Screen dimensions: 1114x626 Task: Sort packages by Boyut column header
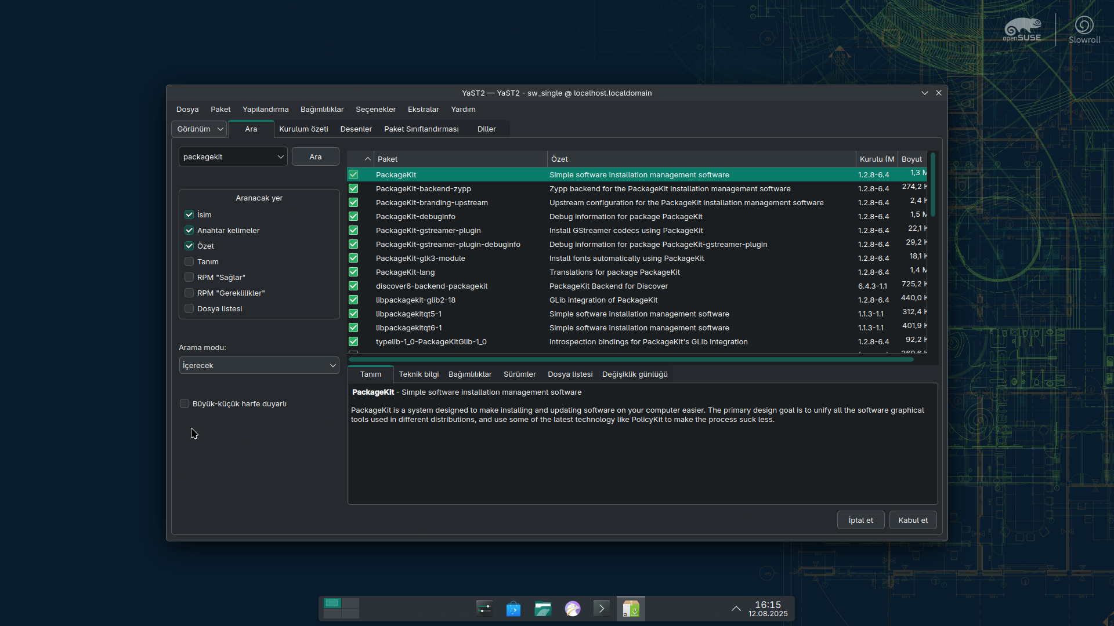pos(912,159)
